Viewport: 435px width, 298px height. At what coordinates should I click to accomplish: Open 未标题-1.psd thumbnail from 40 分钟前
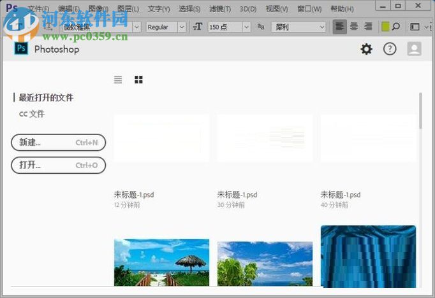tap(368, 138)
